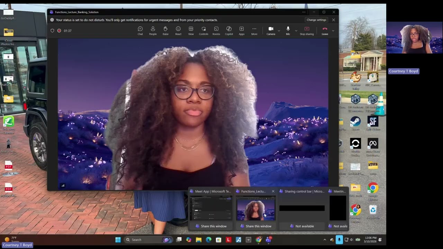Share the Functions_Lecture window
The width and height of the screenshot is (443, 249).
[256, 226]
